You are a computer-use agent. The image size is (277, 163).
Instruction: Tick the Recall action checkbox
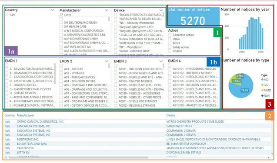pyautogui.click(x=170, y=43)
